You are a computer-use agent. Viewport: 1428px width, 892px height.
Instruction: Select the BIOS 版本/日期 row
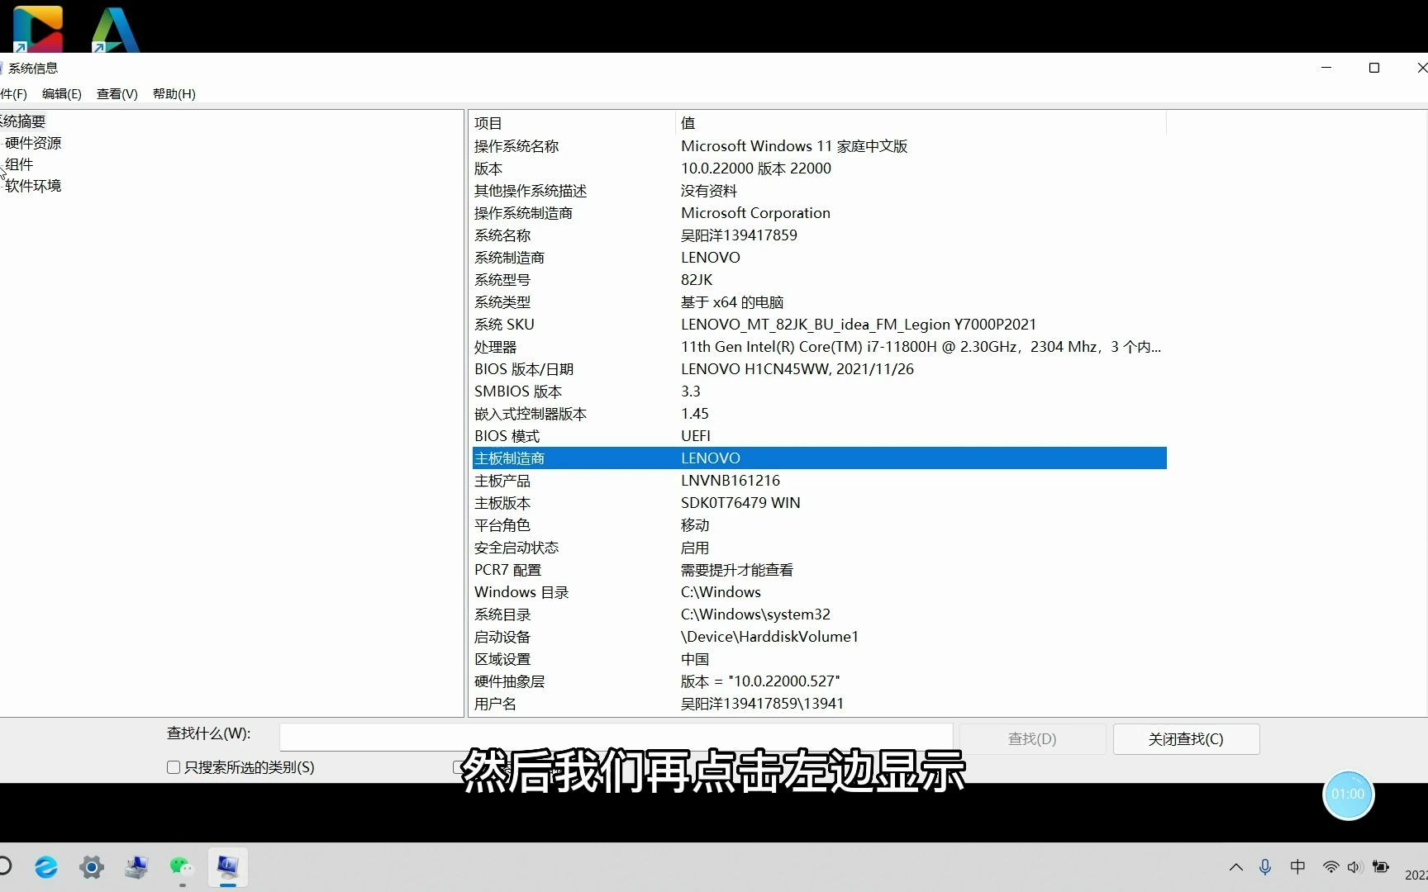tap(819, 369)
